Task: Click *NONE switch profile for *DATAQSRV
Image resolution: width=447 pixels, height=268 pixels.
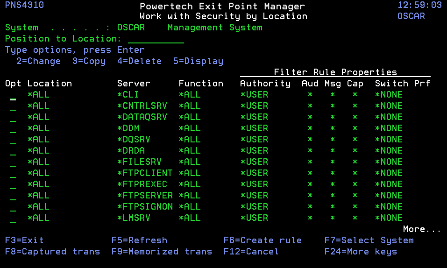Action: point(389,117)
